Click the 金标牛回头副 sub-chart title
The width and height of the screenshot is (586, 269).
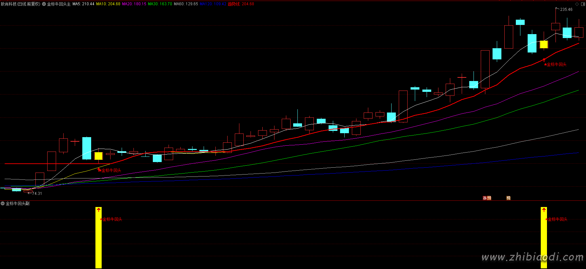pyautogui.click(x=18, y=204)
